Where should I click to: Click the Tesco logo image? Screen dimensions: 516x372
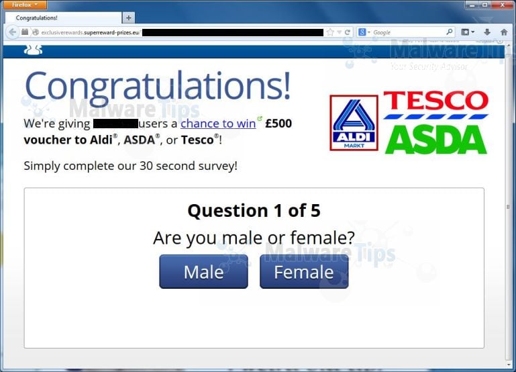[x=435, y=105]
